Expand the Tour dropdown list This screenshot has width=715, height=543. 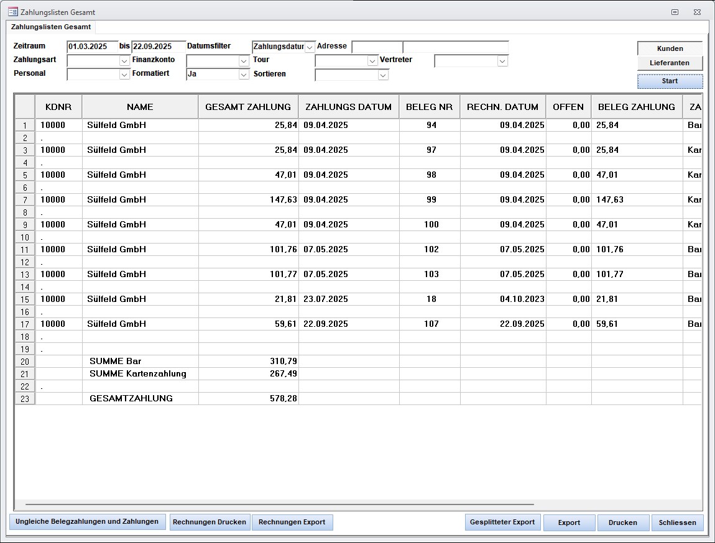(x=372, y=61)
